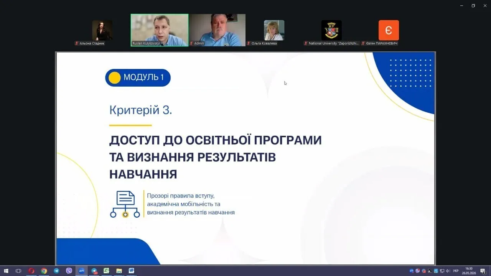Open Viber from the taskbar

click(x=69, y=271)
